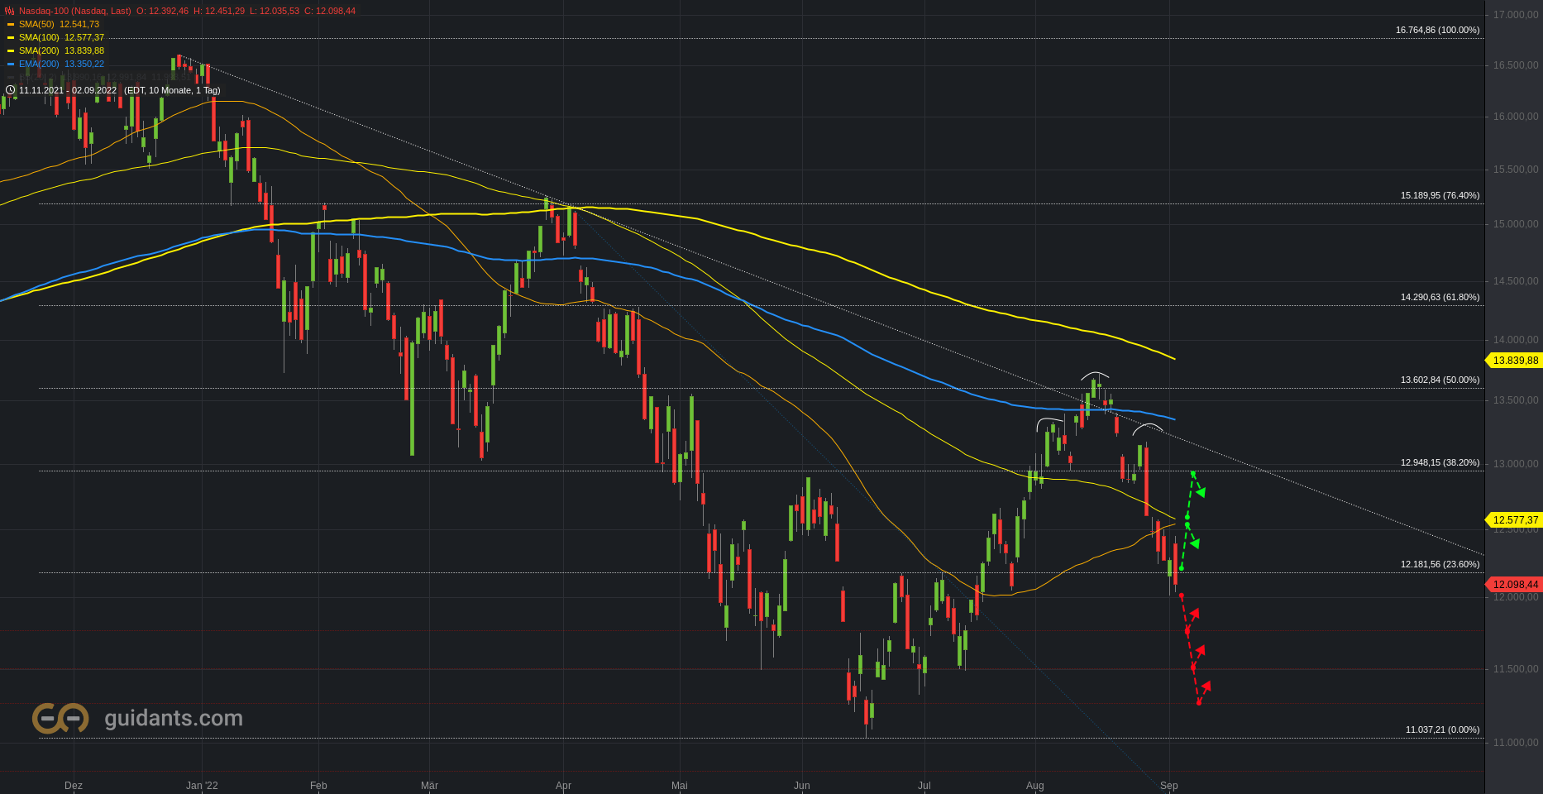Click the Dez label on the time axis
This screenshot has height=794, width=1543.
[74, 786]
